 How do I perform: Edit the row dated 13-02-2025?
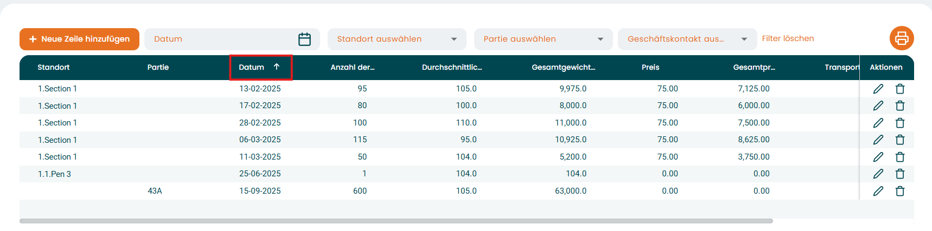(878, 89)
